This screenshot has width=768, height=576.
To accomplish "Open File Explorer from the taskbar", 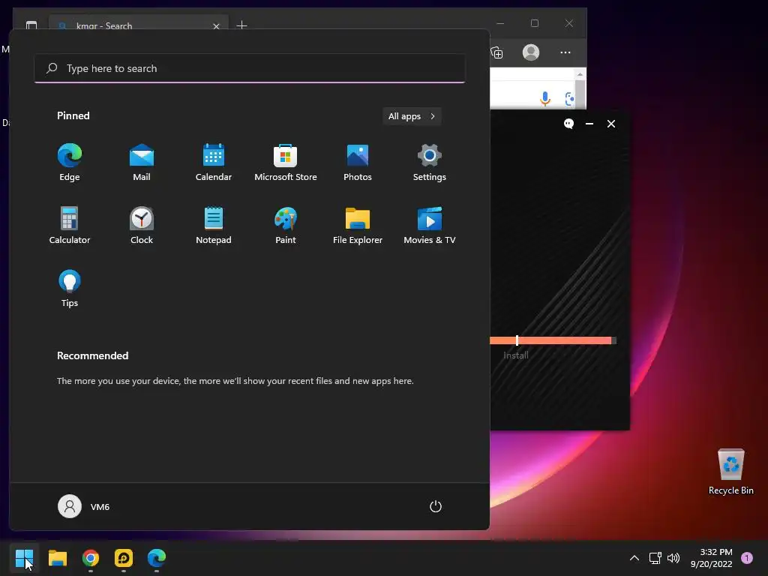I will click(x=57, y=557).
